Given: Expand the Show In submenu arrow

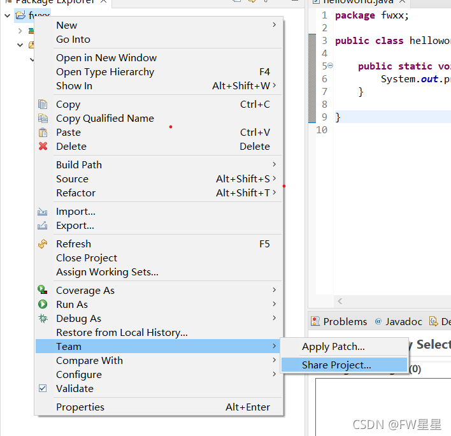Looking at the screenshot, I should coord(275,85).
